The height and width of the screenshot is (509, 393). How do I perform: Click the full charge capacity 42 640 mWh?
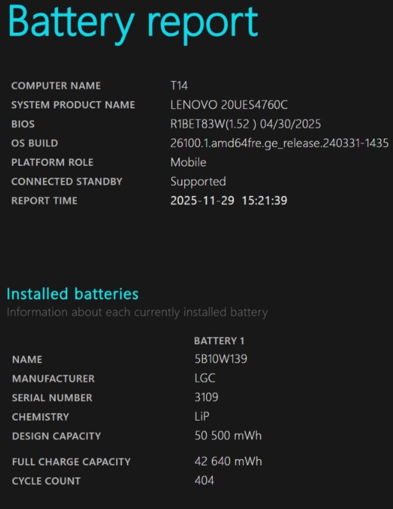coord(228,461)
